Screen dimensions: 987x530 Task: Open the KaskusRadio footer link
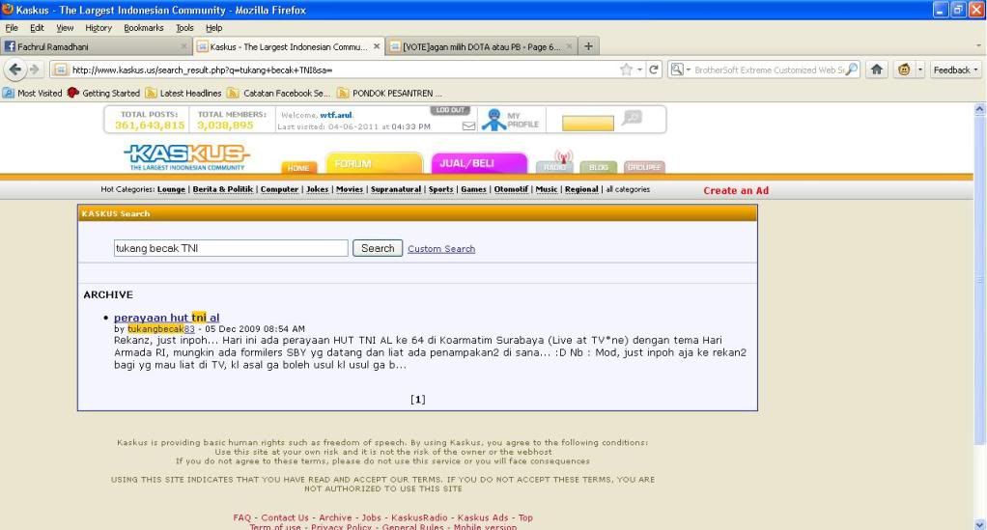coord(419,517)
